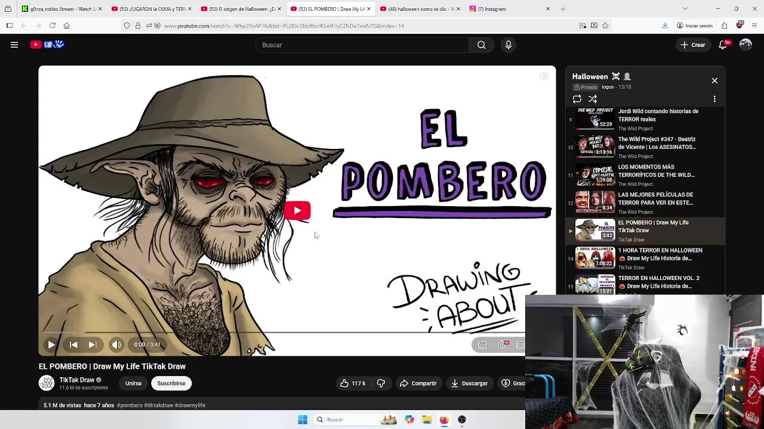The width and height of the screenshot is (764, 429).
Task: Click the #pombero hashtag
Action: coord(130,405)
